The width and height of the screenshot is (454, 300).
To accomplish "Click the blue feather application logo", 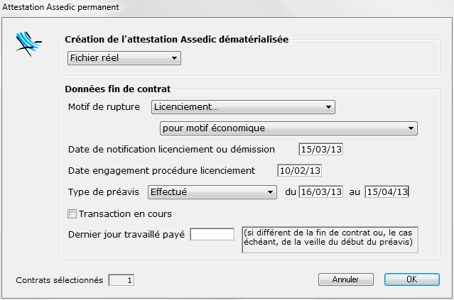I will click(x=28, y=44).
